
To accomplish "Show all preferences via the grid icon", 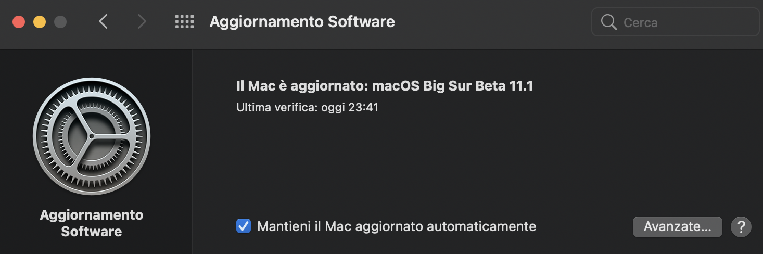I will [184, 22].
